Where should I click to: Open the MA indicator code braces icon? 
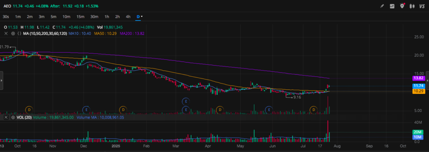tap(19, 33)
